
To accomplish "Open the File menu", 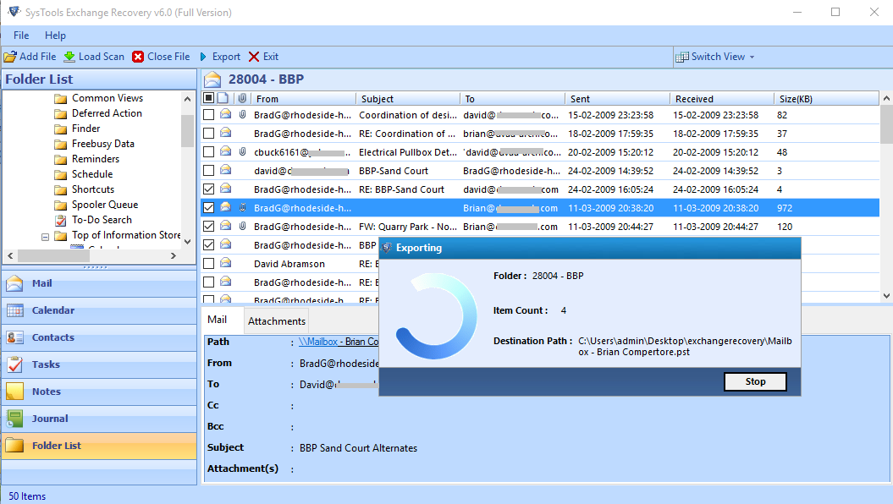I will [21, 36].
